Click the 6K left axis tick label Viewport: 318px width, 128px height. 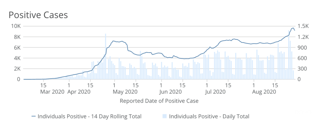click(x=17, y=47)
